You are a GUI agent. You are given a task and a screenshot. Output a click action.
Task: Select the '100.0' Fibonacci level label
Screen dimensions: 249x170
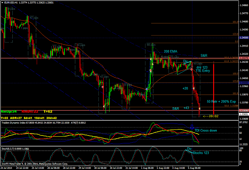(x=235, y=74)
